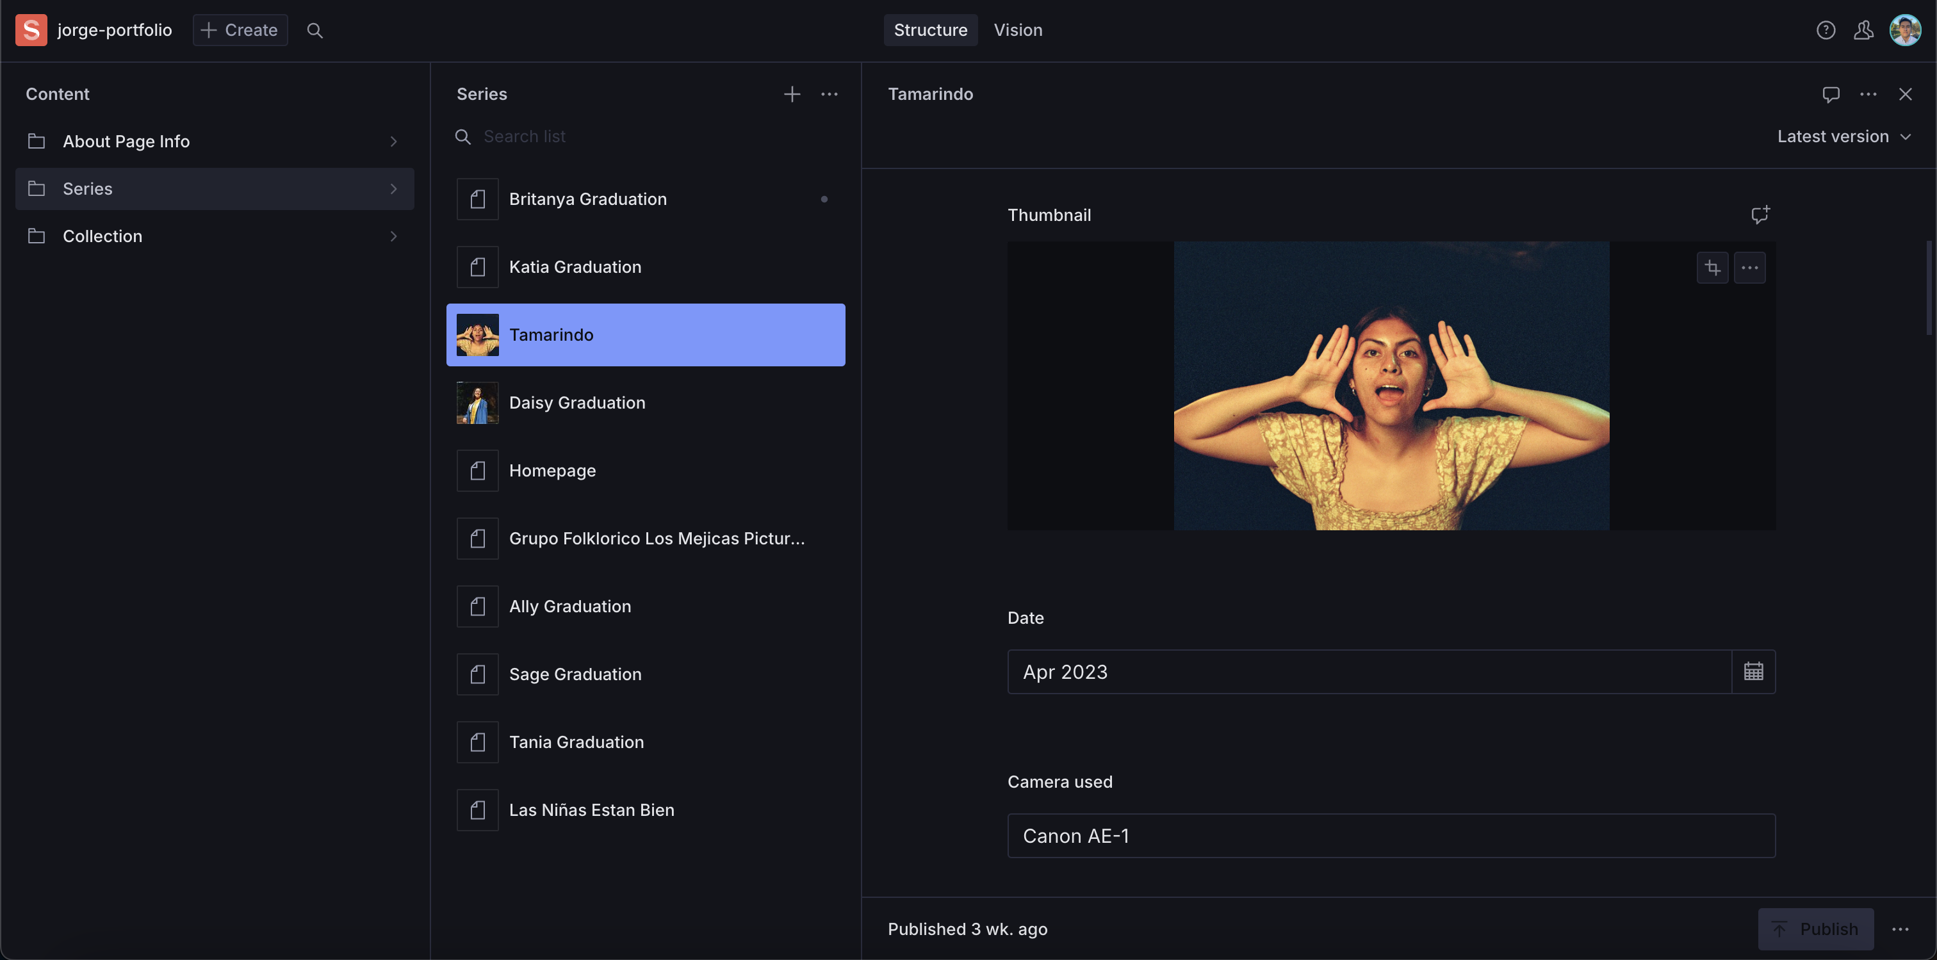Click Sage Graduation document icon
This screenshot has height=960, width=1937.
click(x=477, y=674)
